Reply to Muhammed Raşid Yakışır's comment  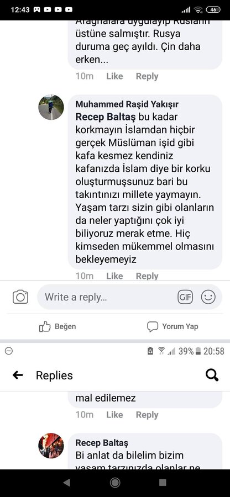[x=147, y=276]
